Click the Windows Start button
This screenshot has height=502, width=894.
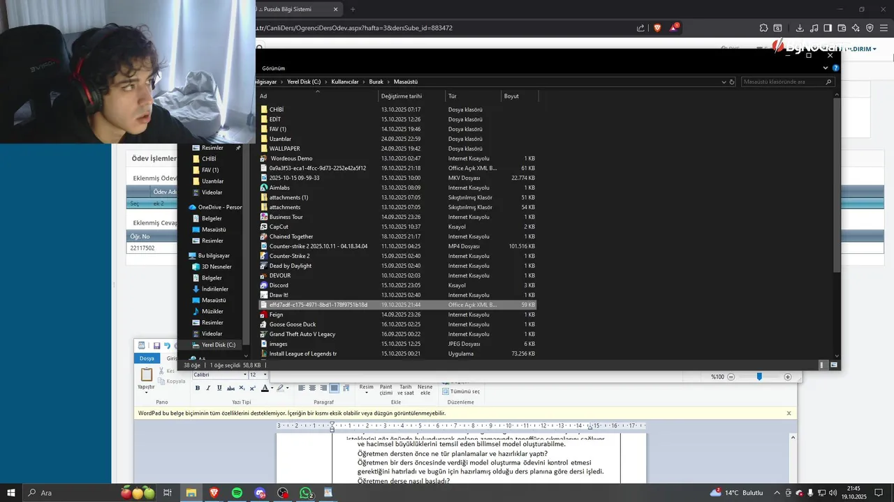point(11,493)
